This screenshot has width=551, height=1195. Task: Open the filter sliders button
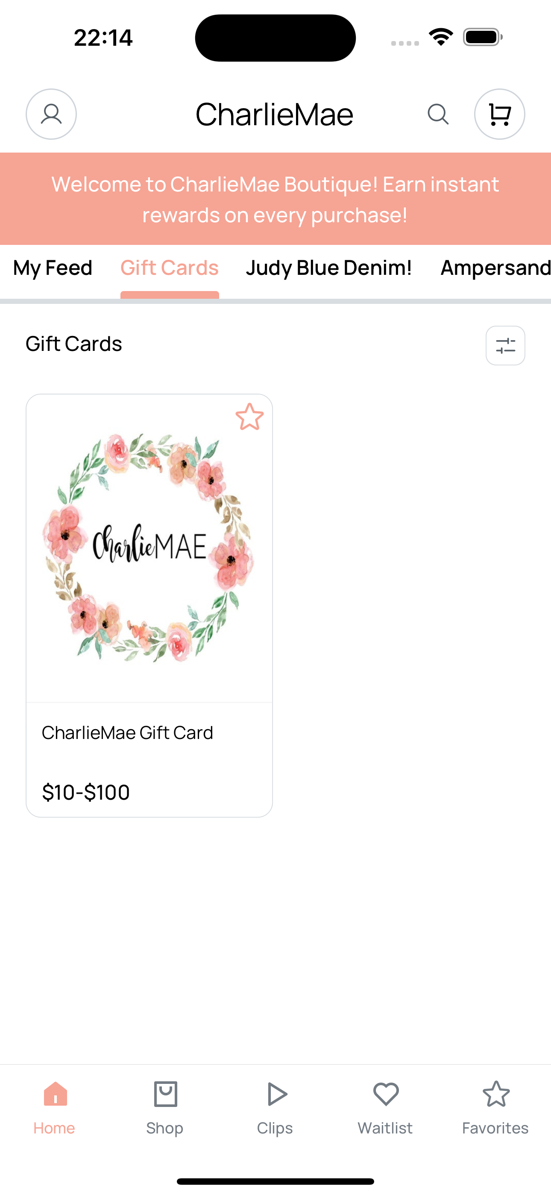(x=505, y=346)
